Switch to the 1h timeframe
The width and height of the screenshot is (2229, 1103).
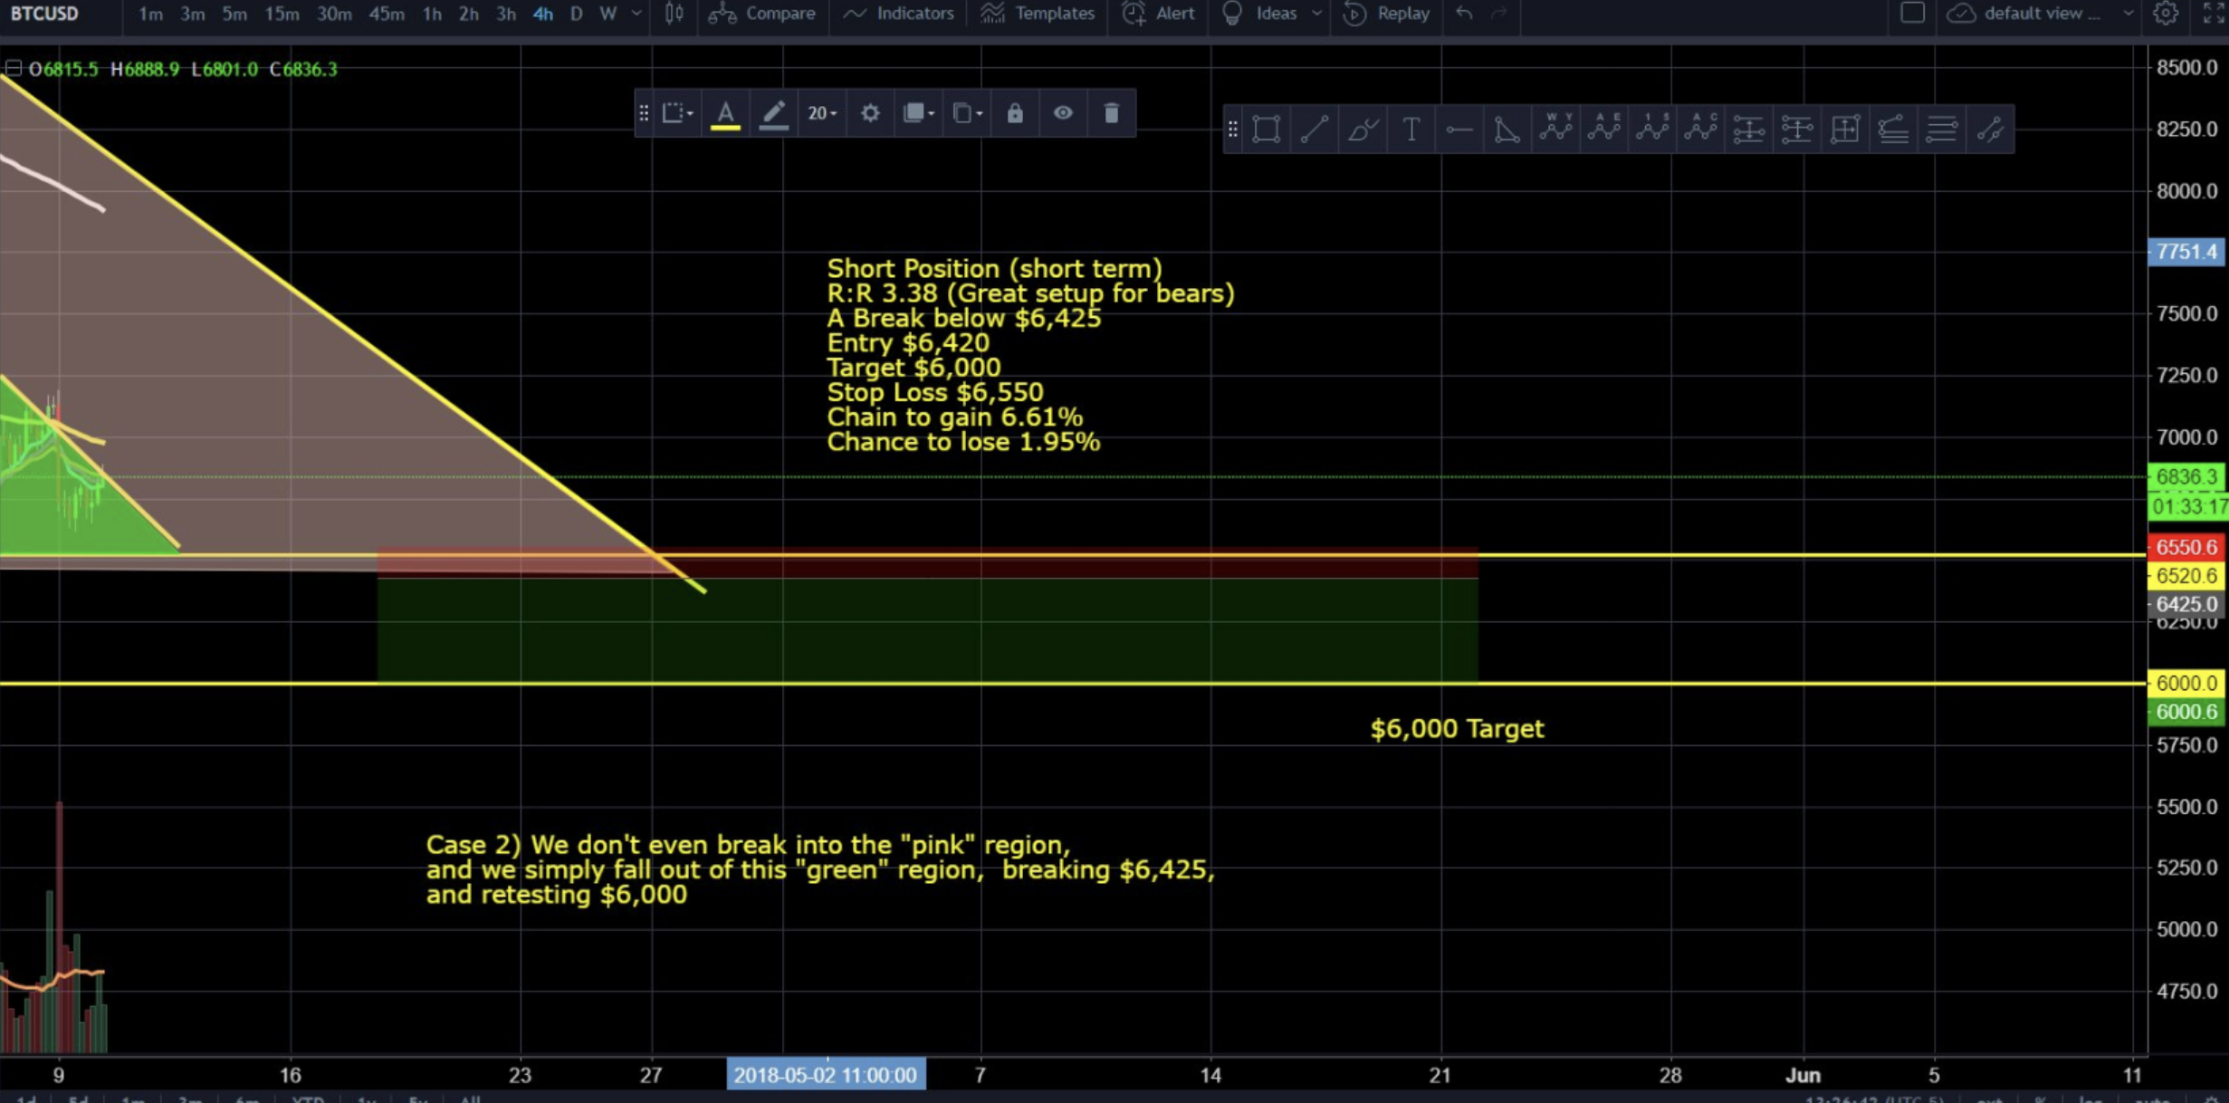(x=432, y=14)
